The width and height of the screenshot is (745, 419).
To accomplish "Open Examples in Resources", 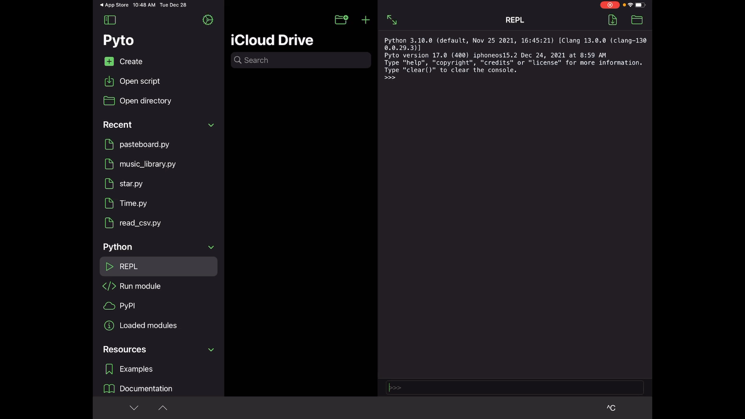I will 158,369.
